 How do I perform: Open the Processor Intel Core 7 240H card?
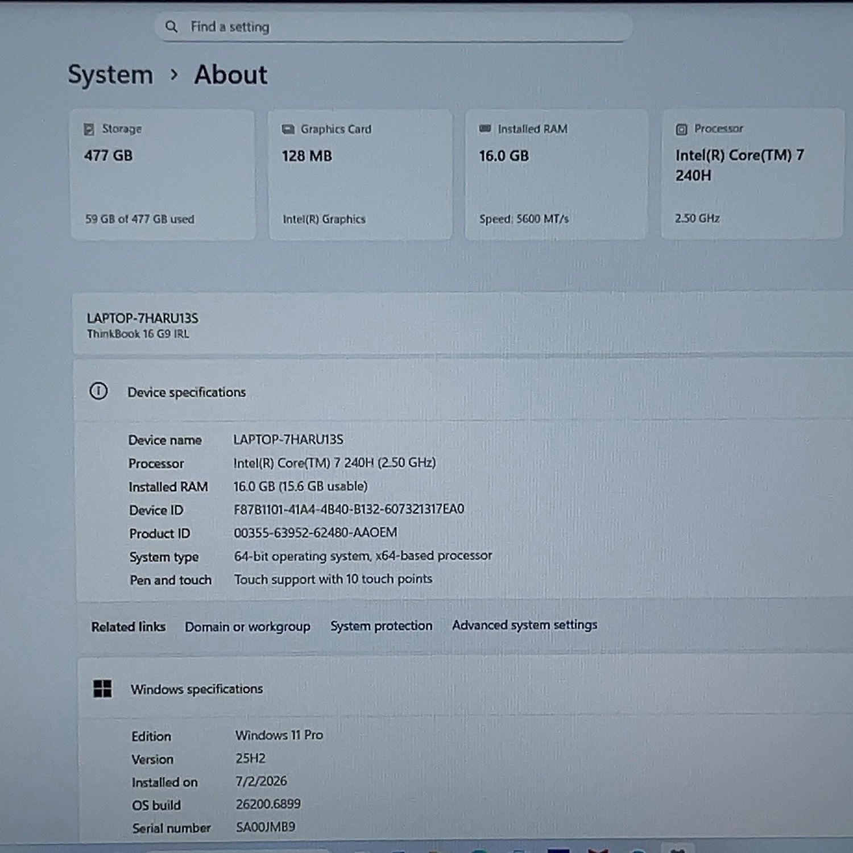click(752, 173)
